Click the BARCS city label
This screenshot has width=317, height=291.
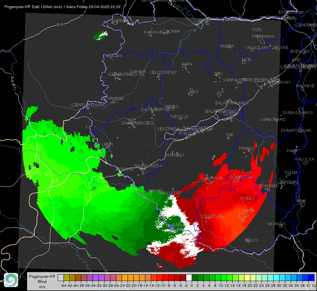point(179,225)
